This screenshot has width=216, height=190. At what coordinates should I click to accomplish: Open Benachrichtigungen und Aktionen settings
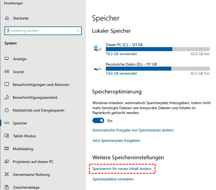point(41,85)
